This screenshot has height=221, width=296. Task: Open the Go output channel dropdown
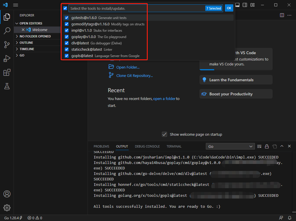230,146
